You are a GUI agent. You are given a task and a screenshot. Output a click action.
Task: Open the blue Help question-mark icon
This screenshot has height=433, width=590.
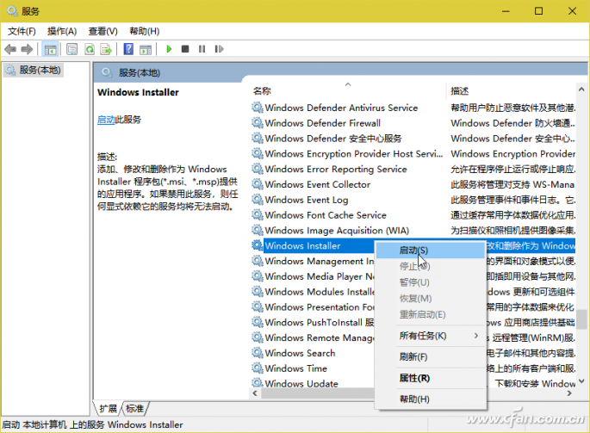pos(128,49)
